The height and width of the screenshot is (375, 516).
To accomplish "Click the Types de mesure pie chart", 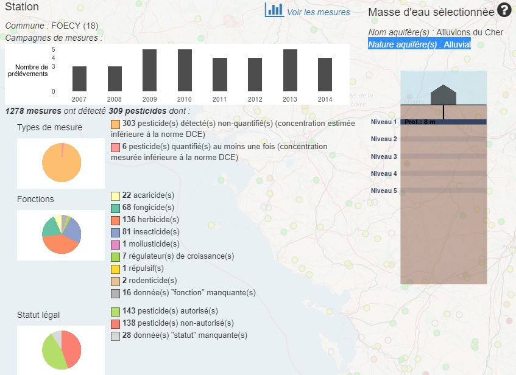I will 61,163.
